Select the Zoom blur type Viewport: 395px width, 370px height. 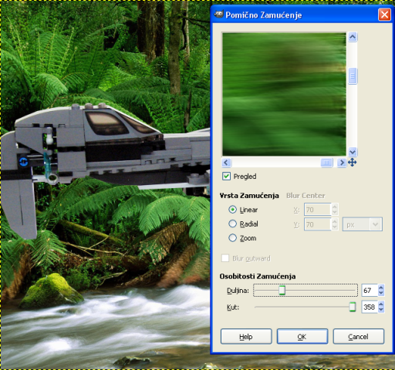point(232,238)
